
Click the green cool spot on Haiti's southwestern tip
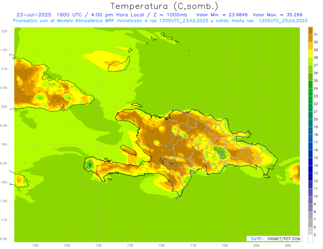point(90,164)
